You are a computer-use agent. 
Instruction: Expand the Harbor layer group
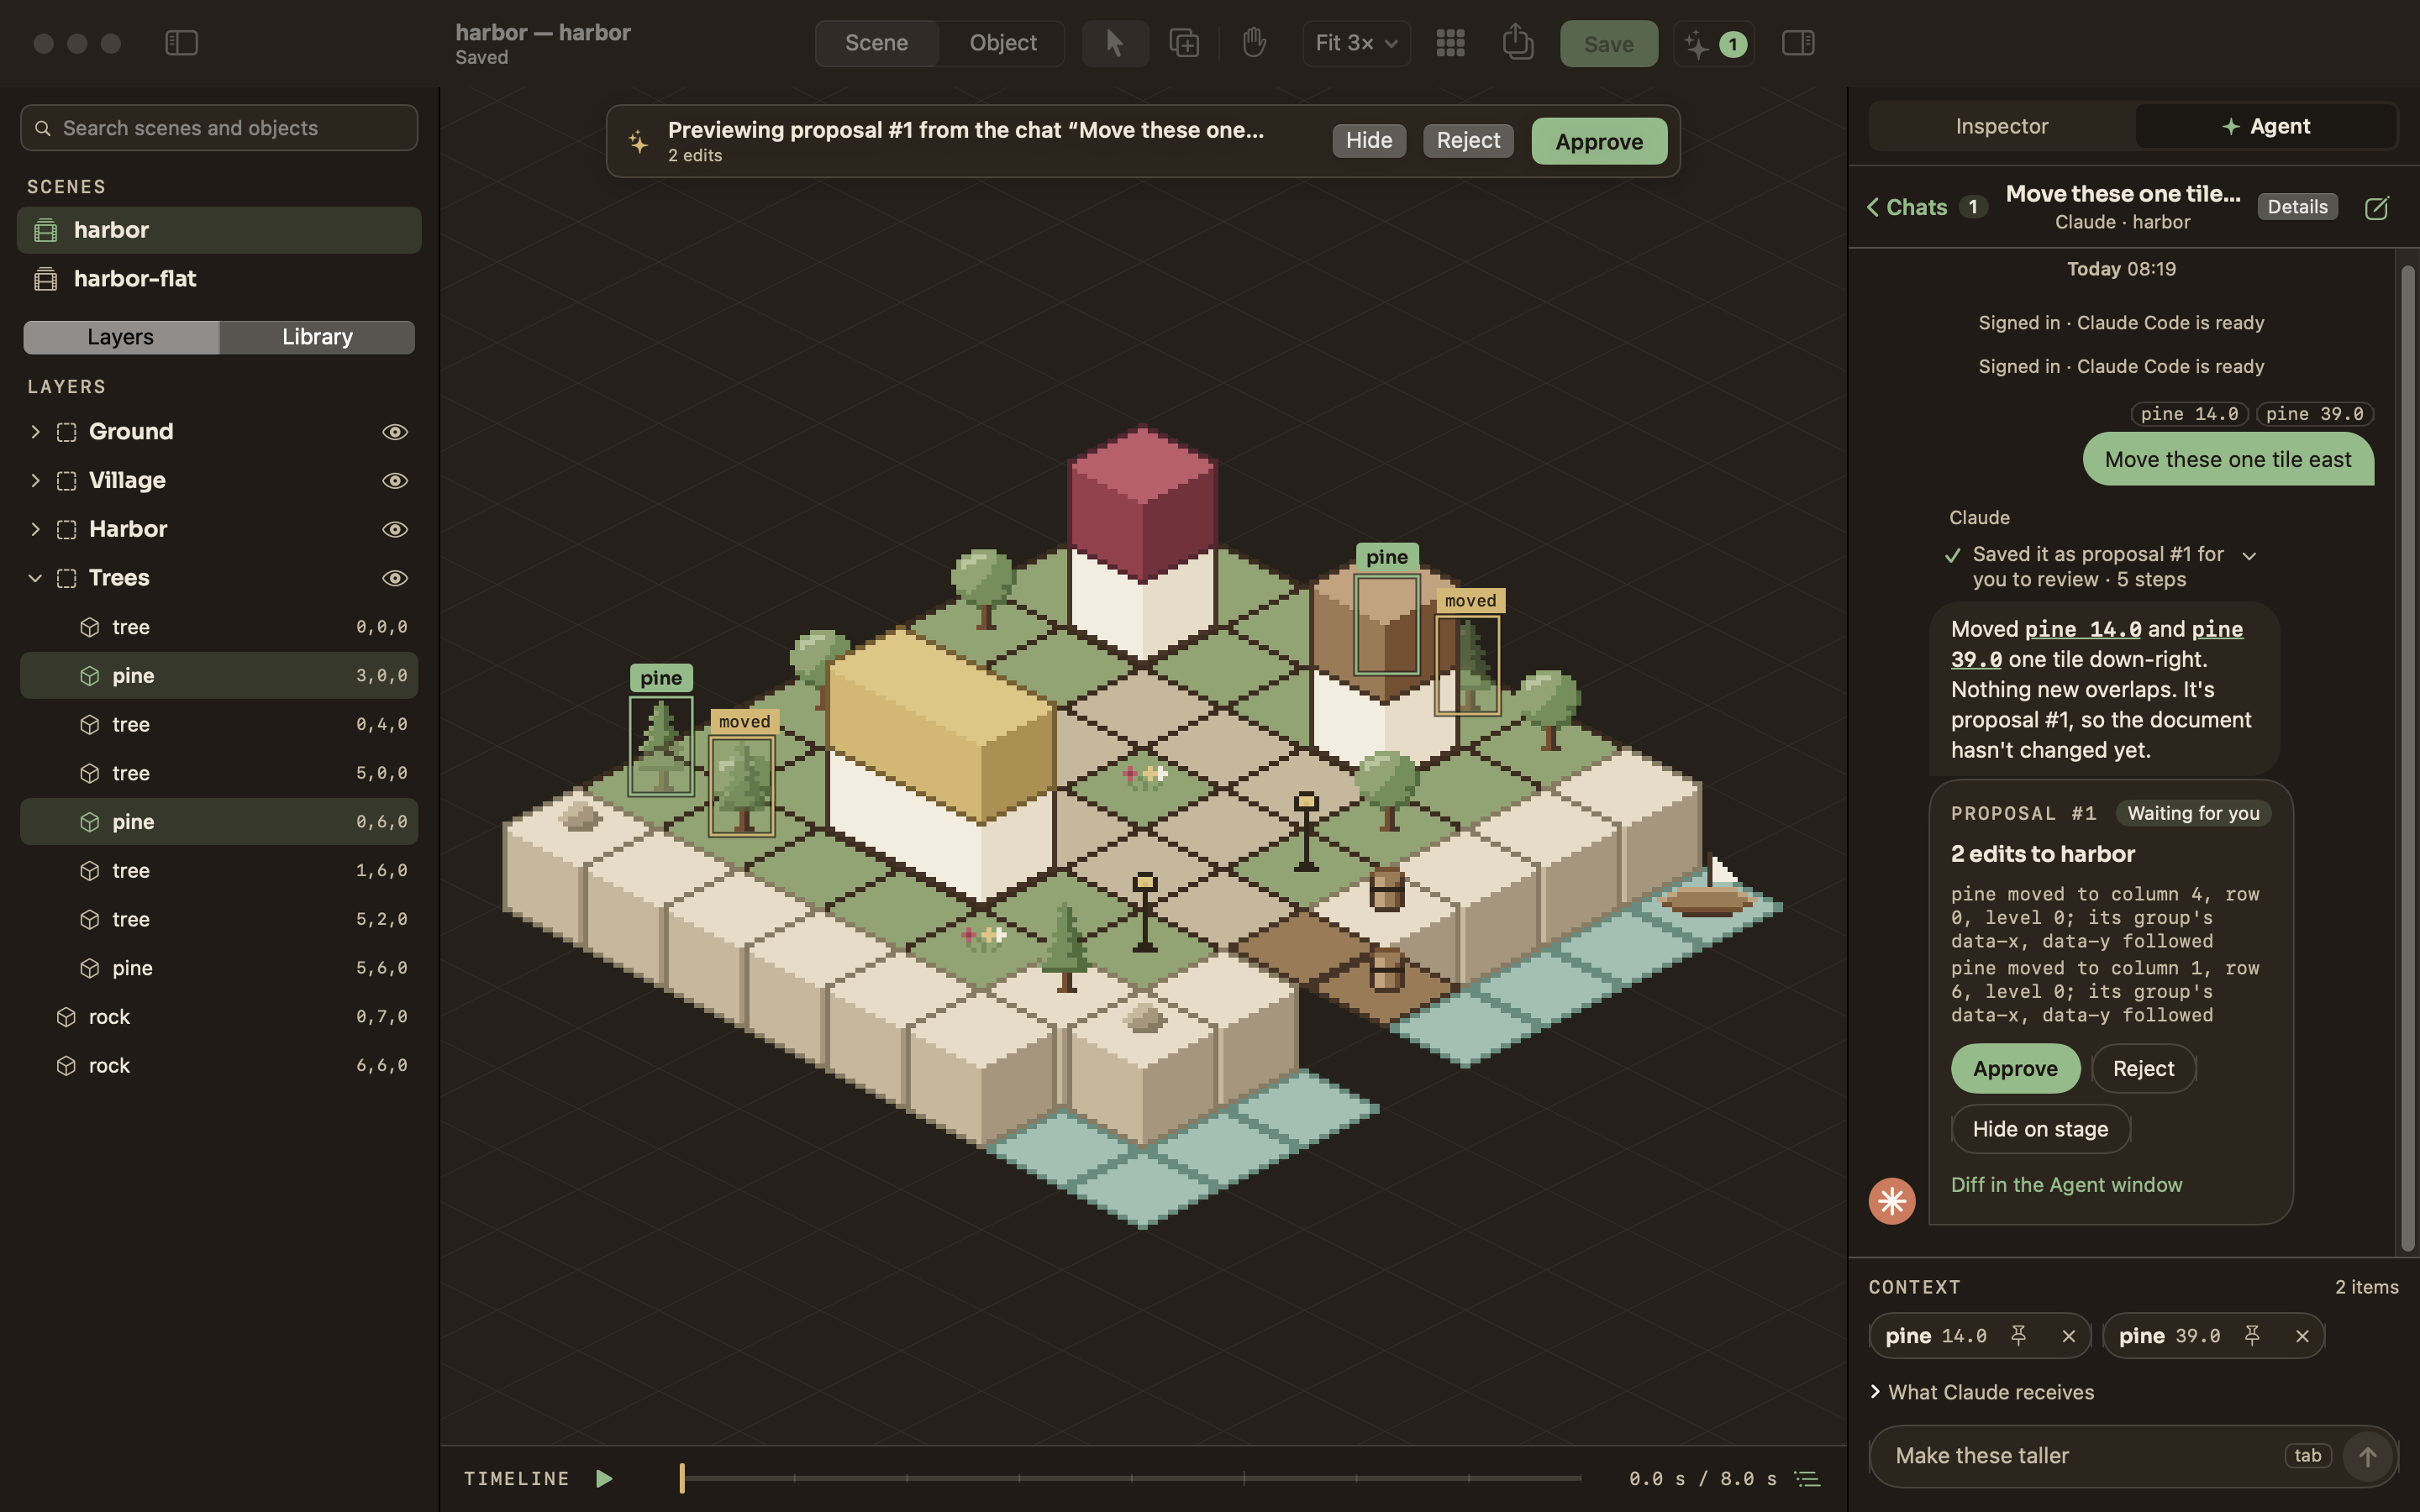pos(35,529)
